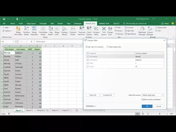Open the Report 2 sheet tab
The height and width of the screenshot is (132, 176).
click(29, 110)
